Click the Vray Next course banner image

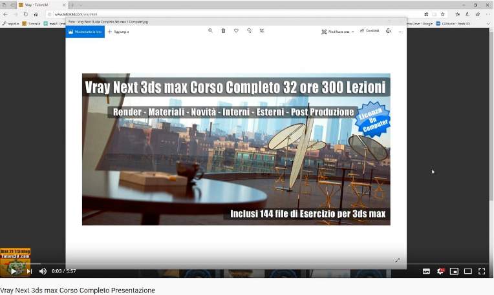(x=236, y=149)
